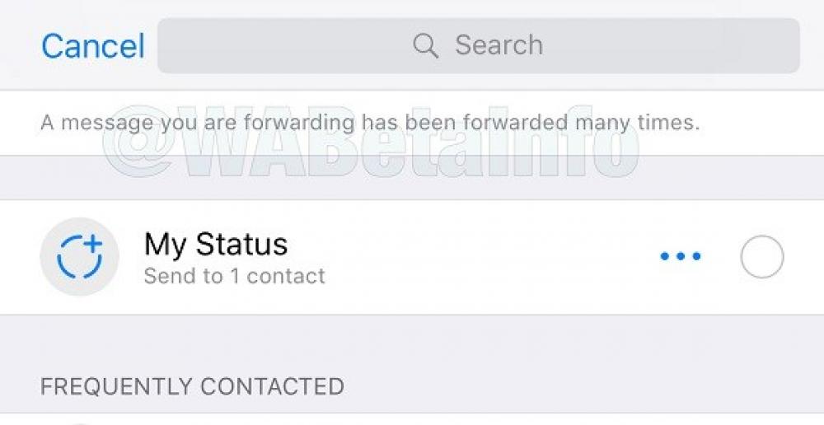Viewport: 824px width, 425px height.
Task: Click the last dot of the ellipsis
Action: [x=696, y=257]
